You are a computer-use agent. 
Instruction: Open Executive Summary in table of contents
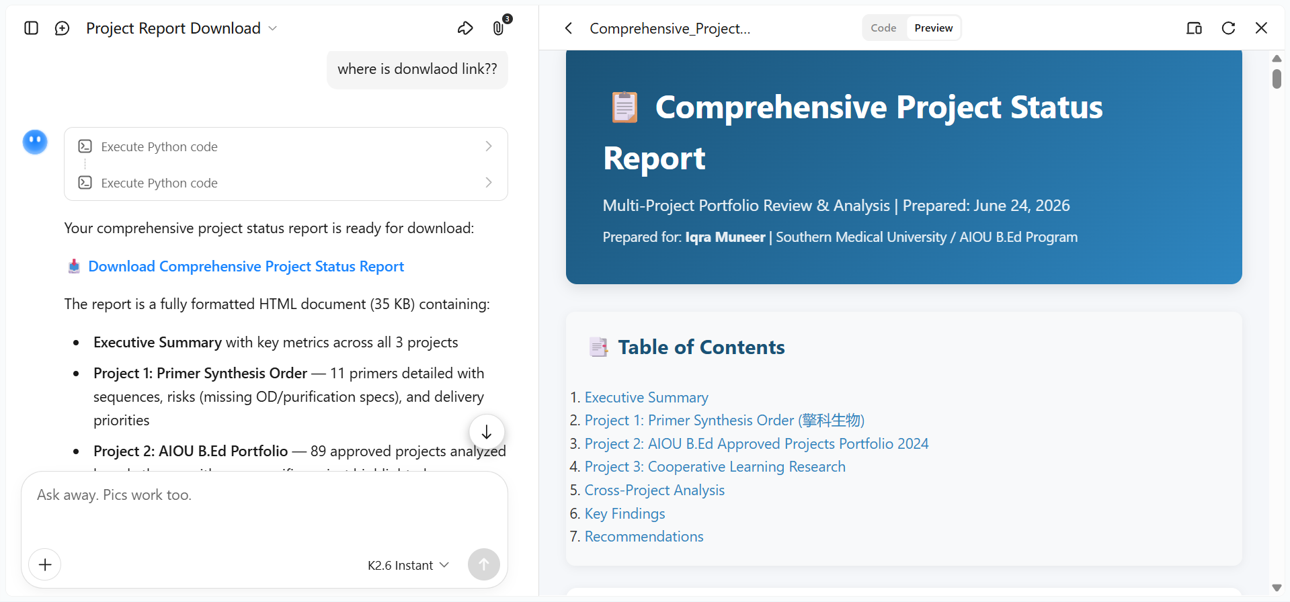click(646, 398)
